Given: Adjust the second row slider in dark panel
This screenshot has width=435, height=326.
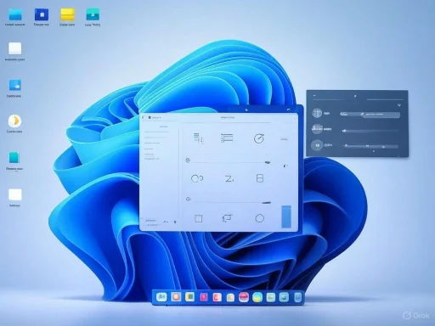Looking at the screenshot, I should coord(370,131).
